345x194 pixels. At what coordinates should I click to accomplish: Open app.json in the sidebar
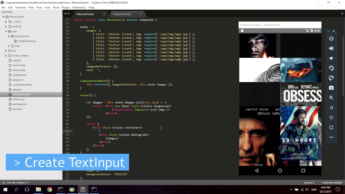(x=17, y=89)
